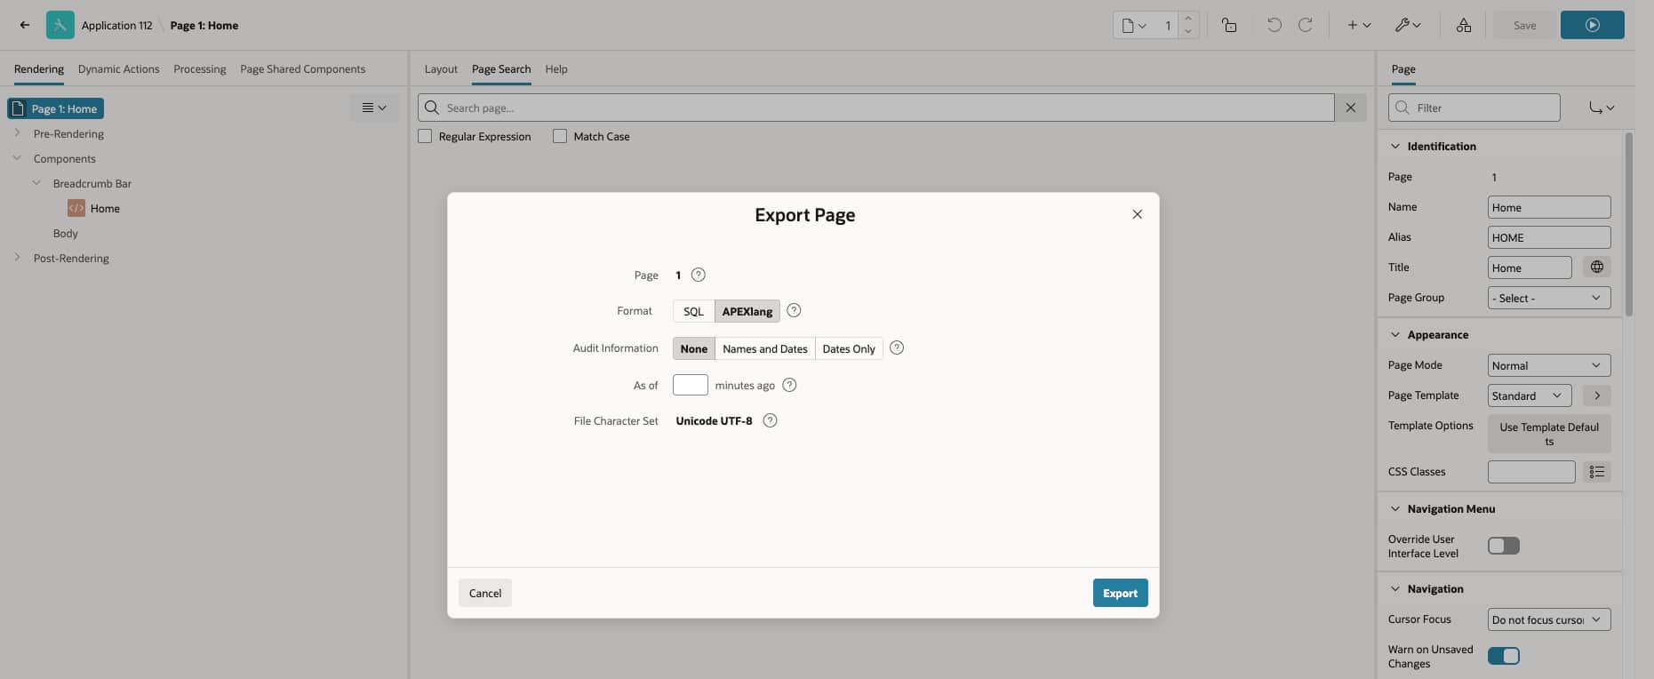
Task: Click the back arrow to leave Page Designer
Action: tap(25, 25)
